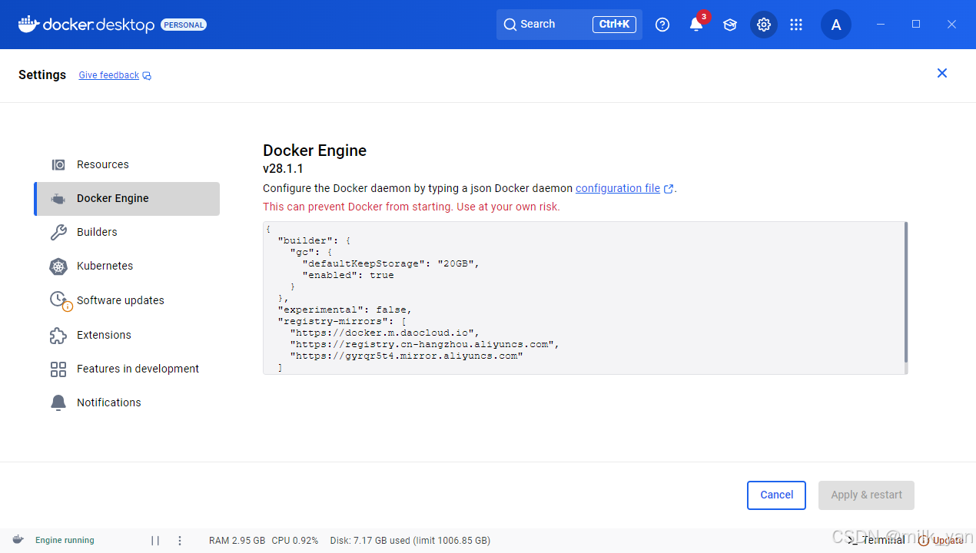Click the Cancel button
This screenshot has height=553, width=976.
click(776, 495)
